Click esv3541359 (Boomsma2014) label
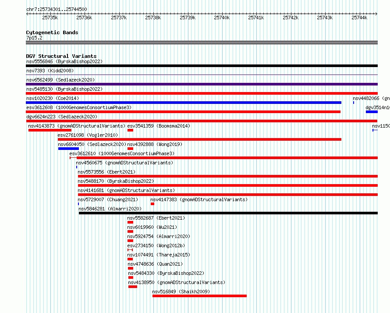Screen dimensions: 390x313 (x=159, y=126)
